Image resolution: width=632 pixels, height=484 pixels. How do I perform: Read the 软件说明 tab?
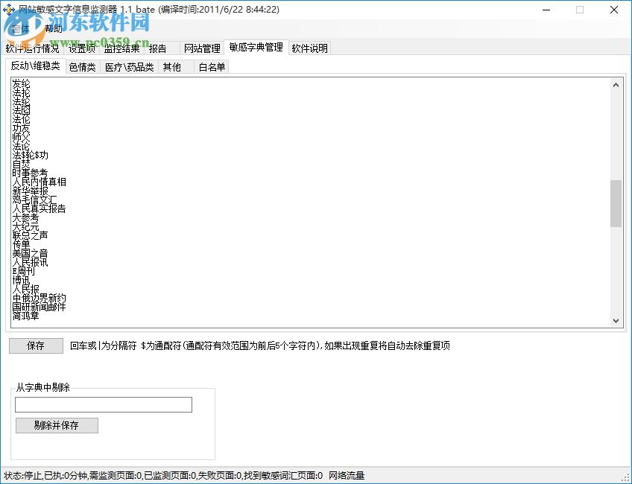[308, 48]
